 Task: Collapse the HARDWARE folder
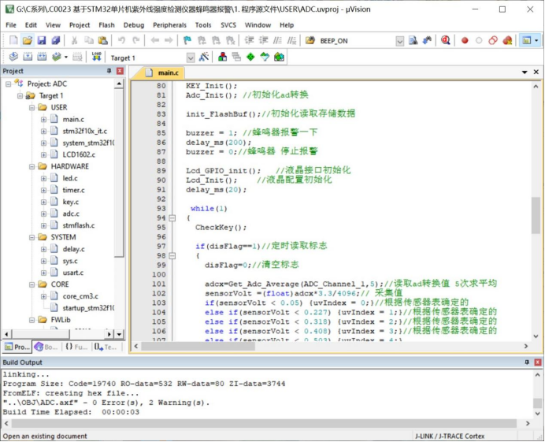click(32, 166)
